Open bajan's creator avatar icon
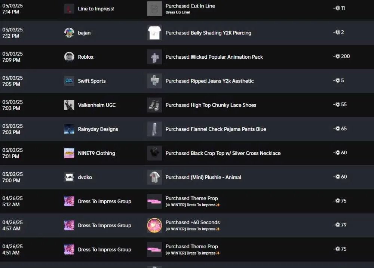The width and height of the screenshot is (374, 268). (69, 33)
